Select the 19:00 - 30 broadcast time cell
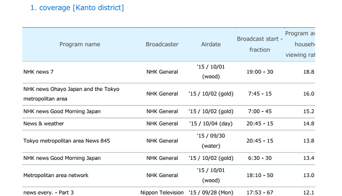The image size is (342, 196). click(x=260, y=72)
